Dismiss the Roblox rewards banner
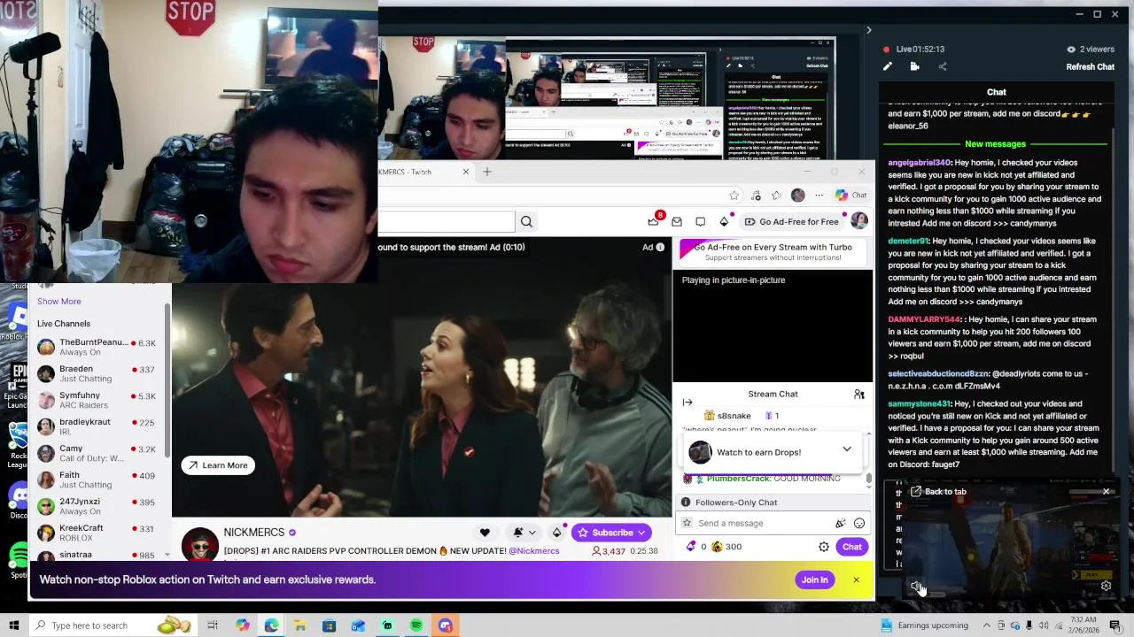Viewport: 1134px width, 637px height. [856, 580]
